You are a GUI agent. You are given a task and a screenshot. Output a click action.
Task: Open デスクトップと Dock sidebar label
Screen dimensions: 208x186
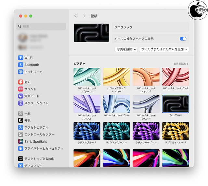click(x=39, y=158)
